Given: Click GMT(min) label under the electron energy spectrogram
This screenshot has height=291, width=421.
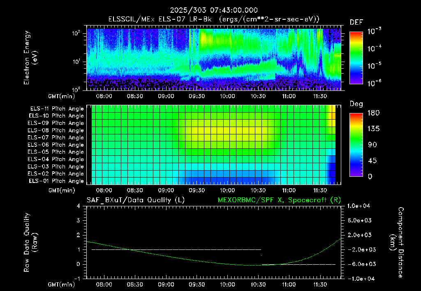Looking at the screenshot, I should tap(62, 96).
